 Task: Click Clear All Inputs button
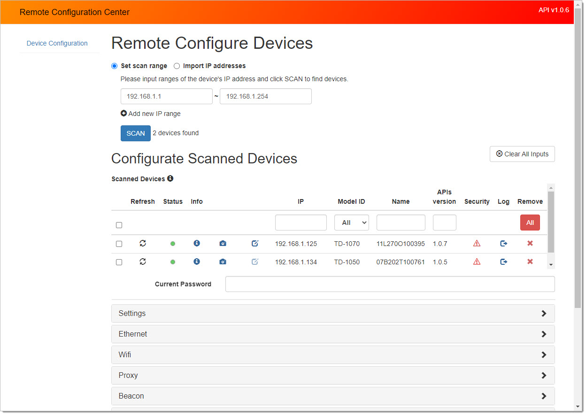click(x=522, y=154)
